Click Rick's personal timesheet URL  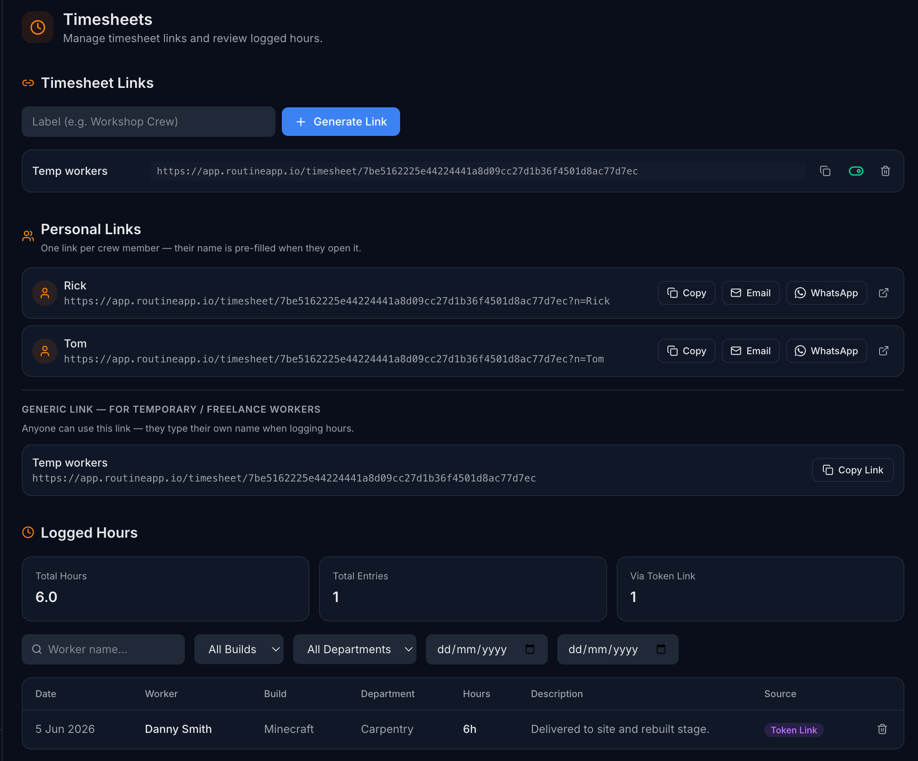337,301
